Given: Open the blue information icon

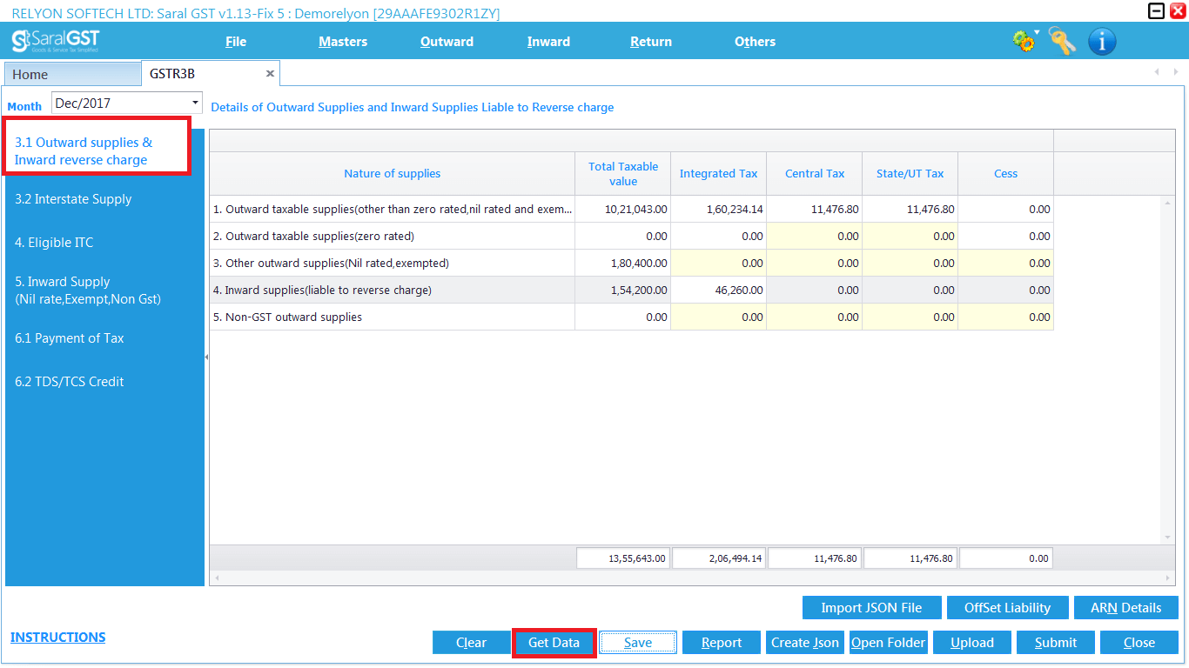Looking at the screenshot, I should (1102, 41).
